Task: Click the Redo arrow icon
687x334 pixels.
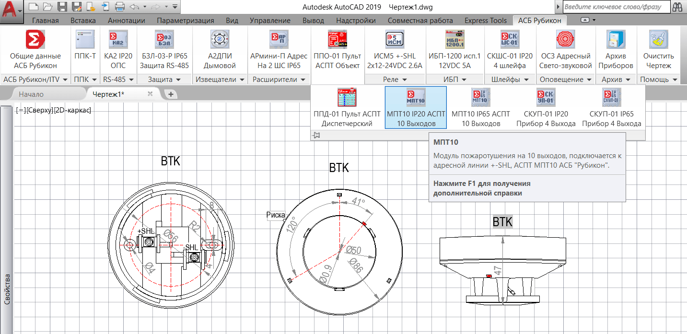Action: [156, 7]
